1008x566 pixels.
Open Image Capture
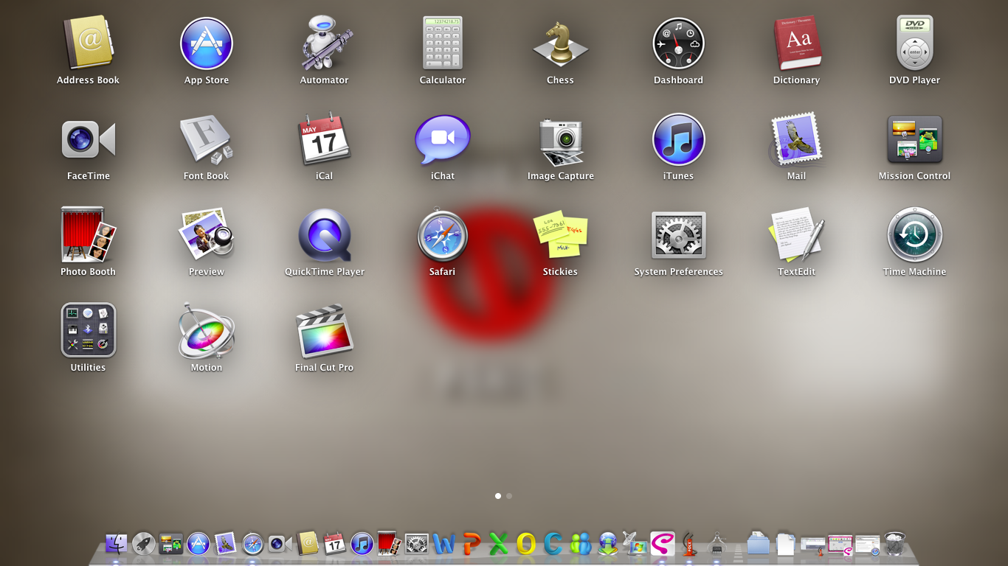pos(561,141)
